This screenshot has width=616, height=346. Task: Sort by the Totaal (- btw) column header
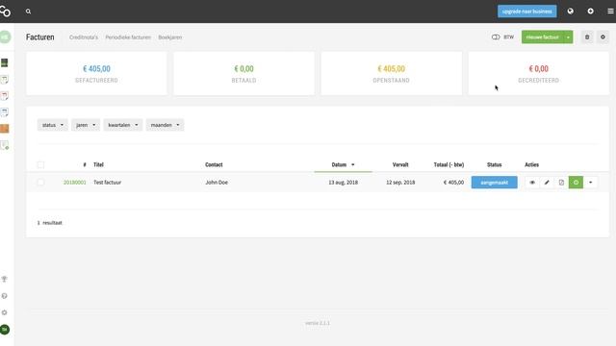449,164
